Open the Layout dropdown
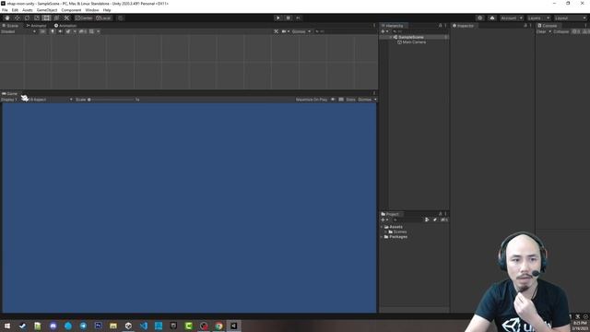This screenshot has width=590, height=332. [570, 18]
